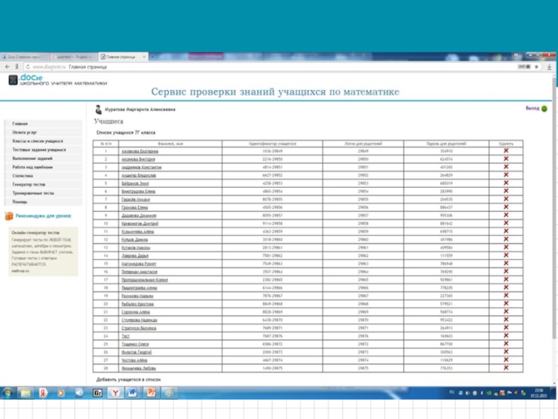Click identifier 7687-29876 cell
The image size is (558, 419).
click(x=272, y=336)
